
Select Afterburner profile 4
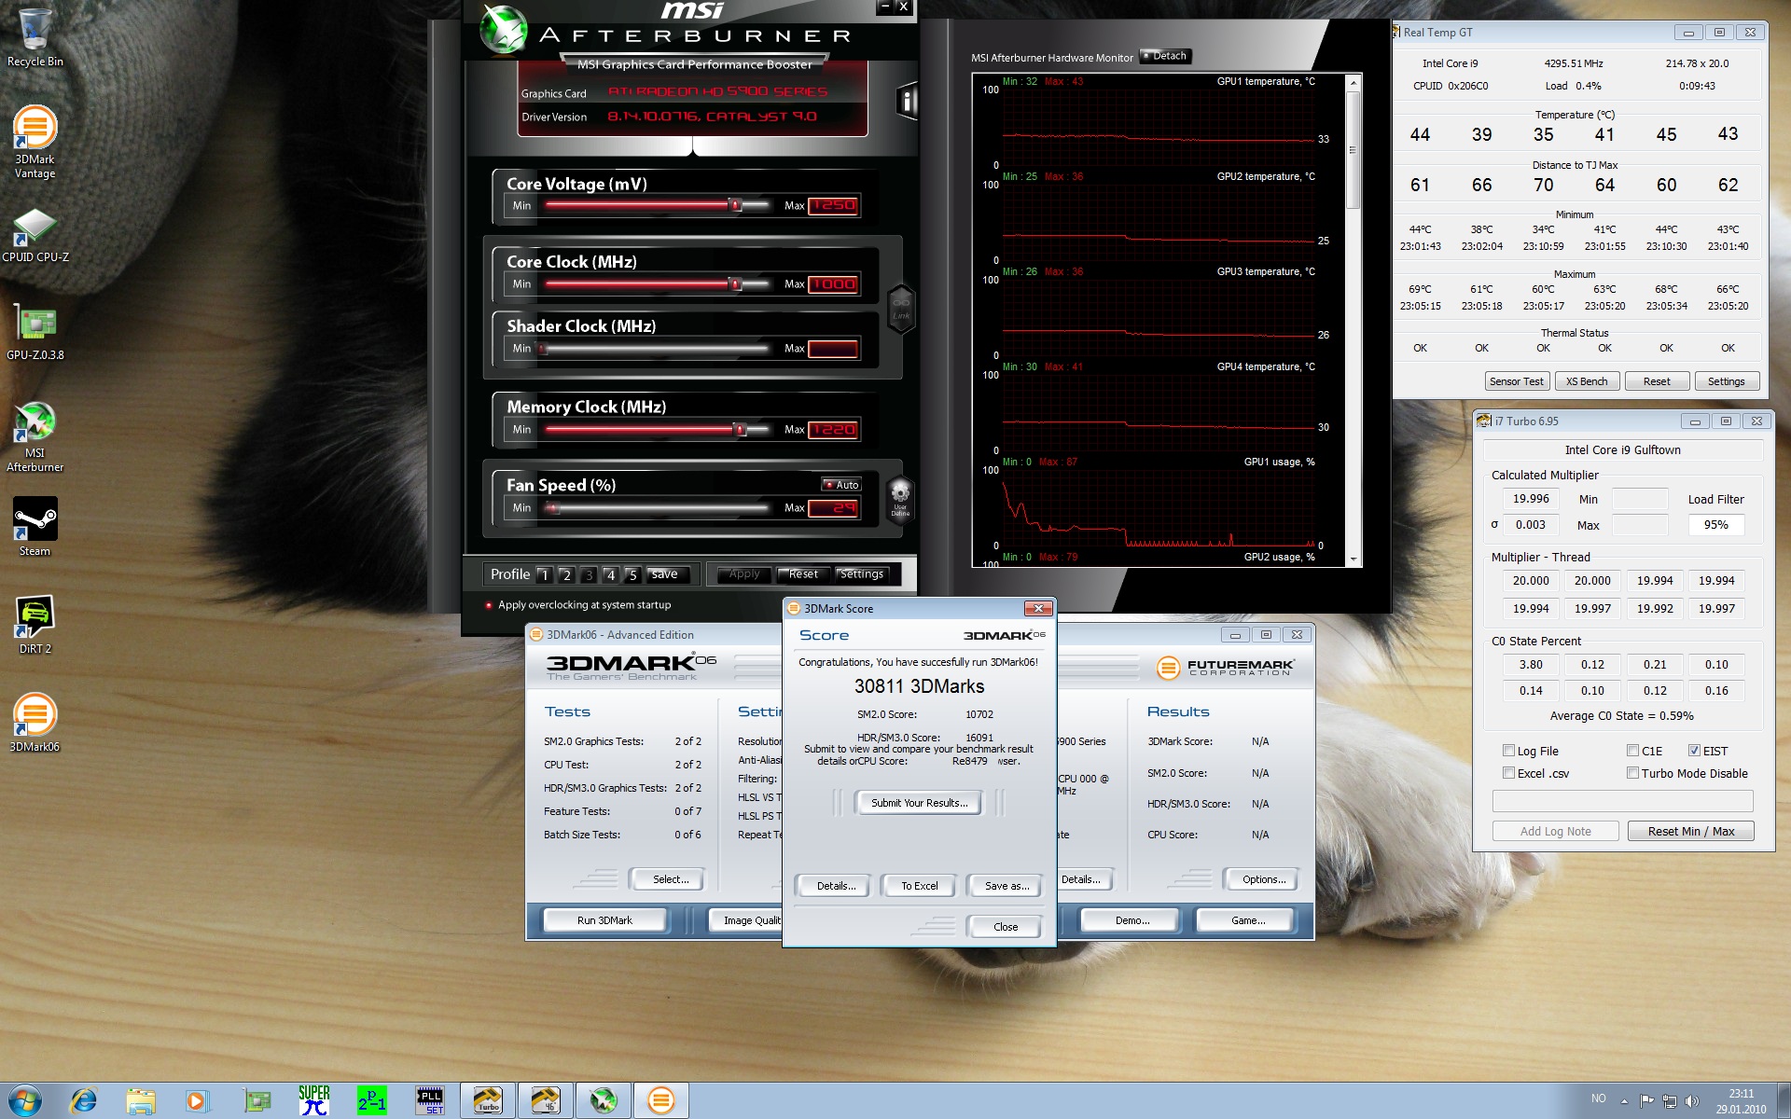click(610, 574)
